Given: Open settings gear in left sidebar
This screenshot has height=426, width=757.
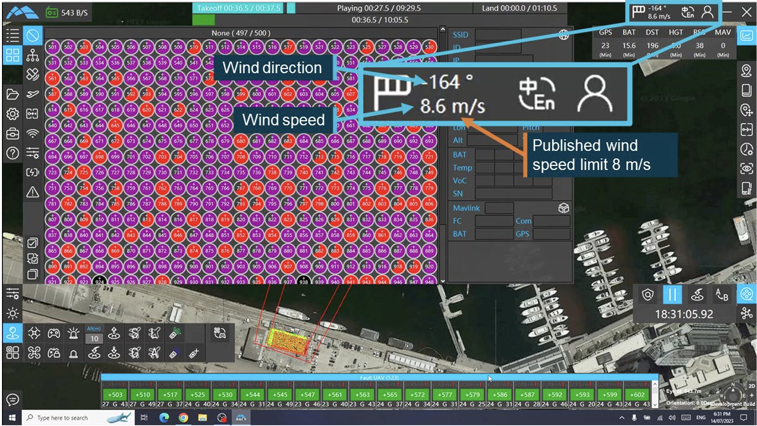Looking at the screenshot, I should 13,114.
